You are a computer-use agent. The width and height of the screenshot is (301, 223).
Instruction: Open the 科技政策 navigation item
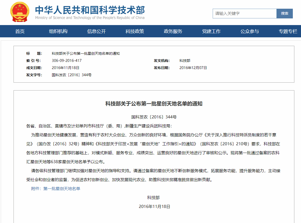point(135,31)
